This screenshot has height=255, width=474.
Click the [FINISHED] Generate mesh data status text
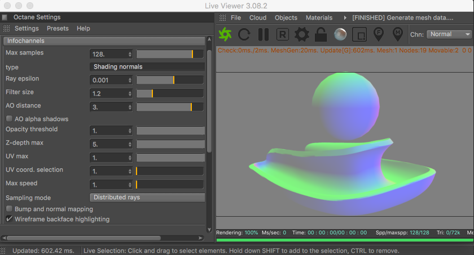click(403, 18)
